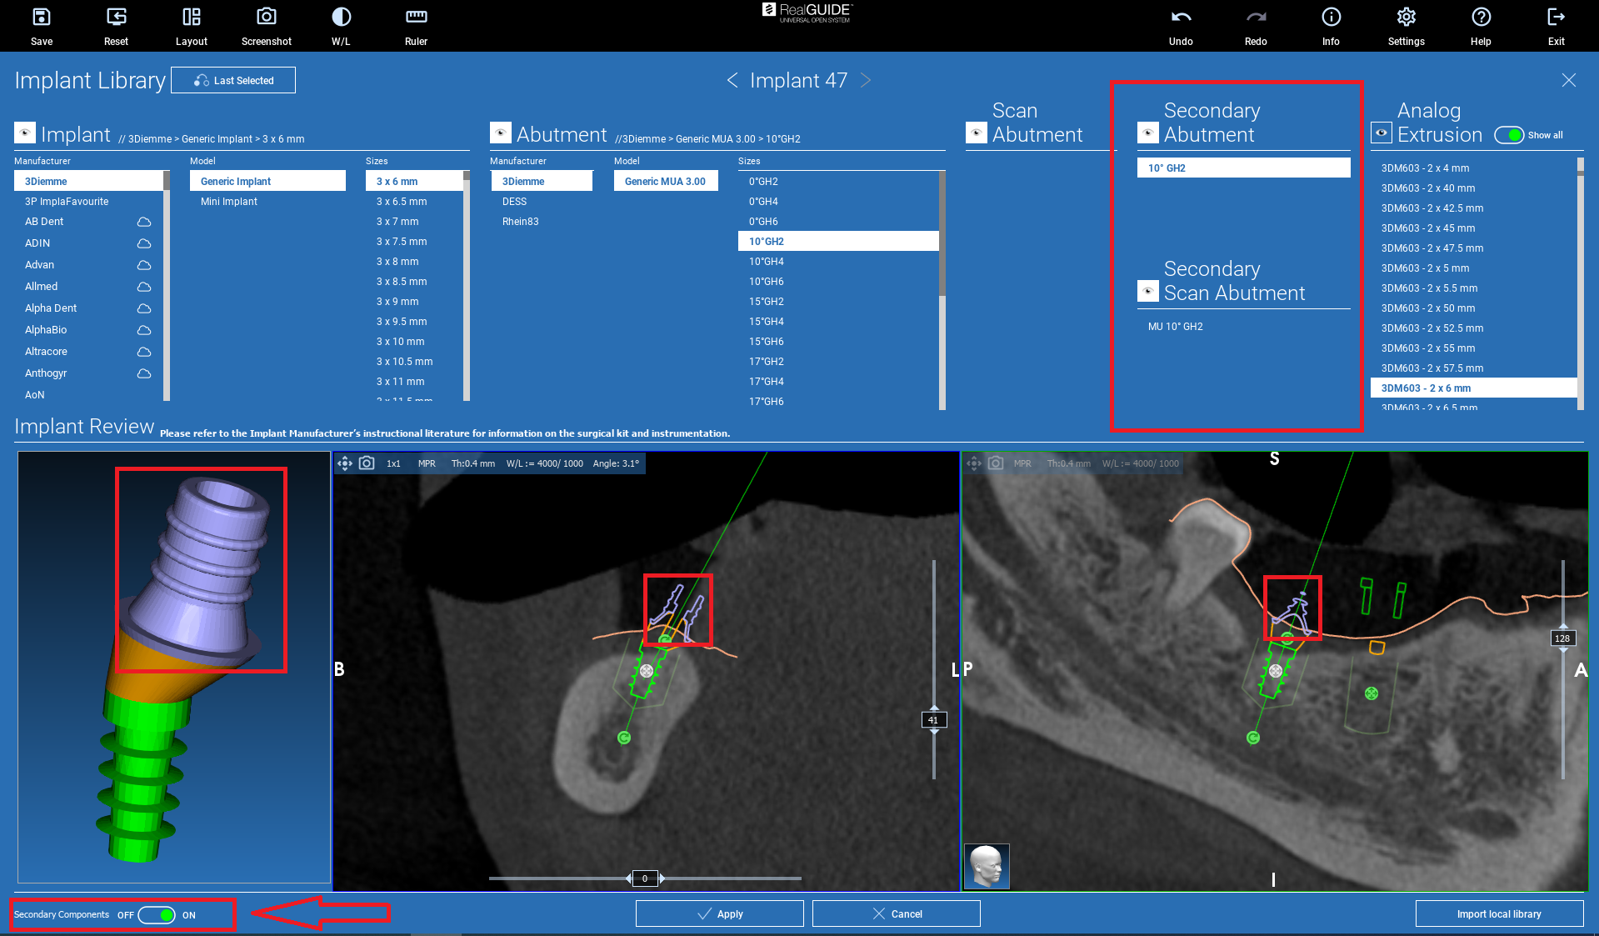Screen dimensions: 1599x936
Task: Click the Apply button
Action: click(719, 914)
